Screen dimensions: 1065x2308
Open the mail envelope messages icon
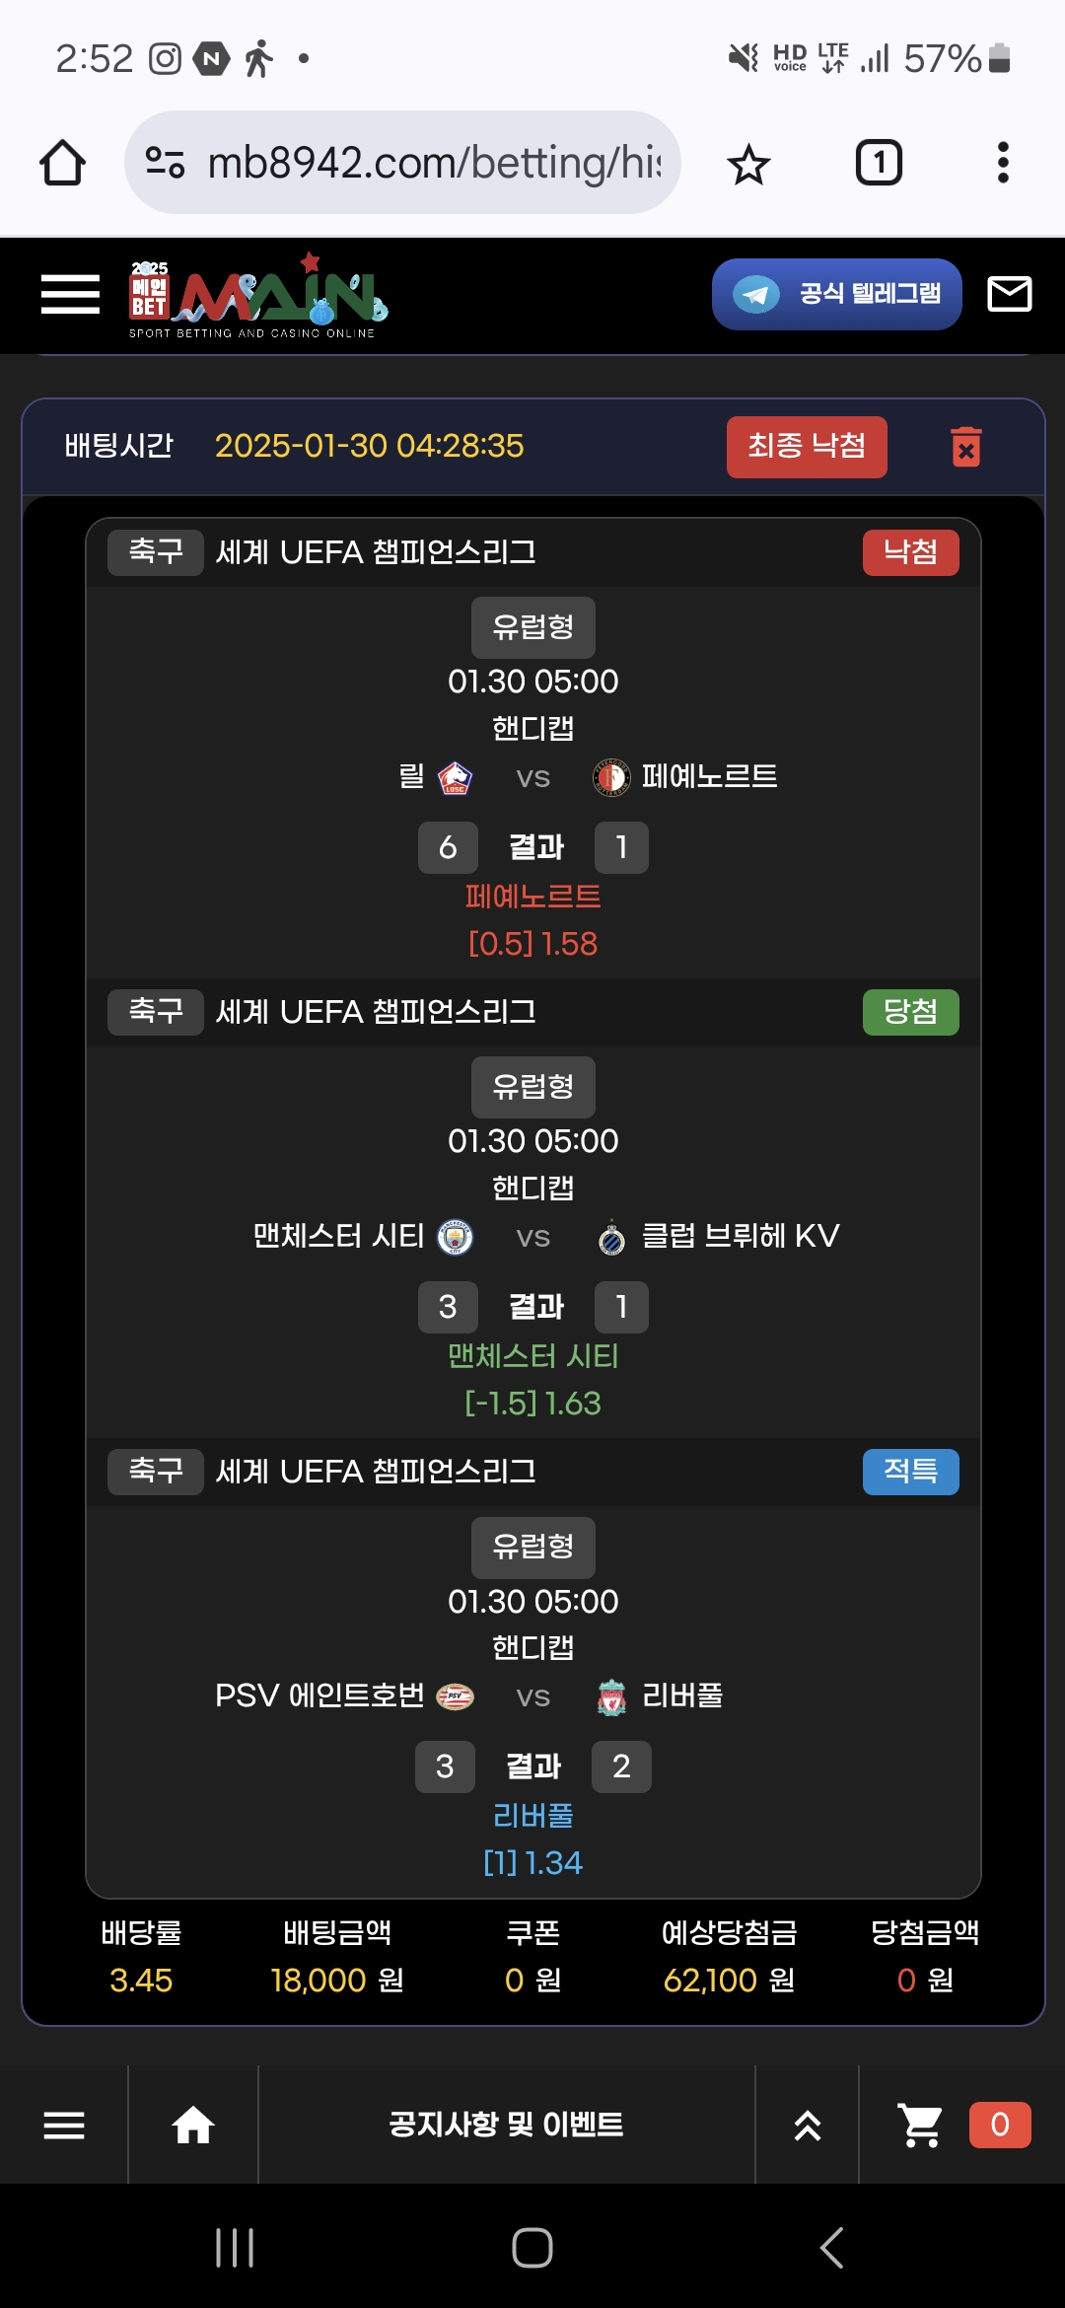[1010, 294]
